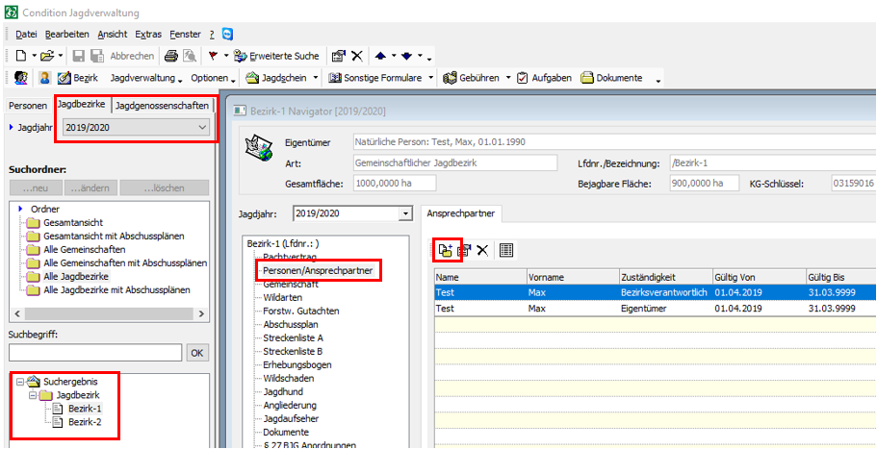
Task: Click the OK button next to Suchbegriff
Action: tap(196, 353)
